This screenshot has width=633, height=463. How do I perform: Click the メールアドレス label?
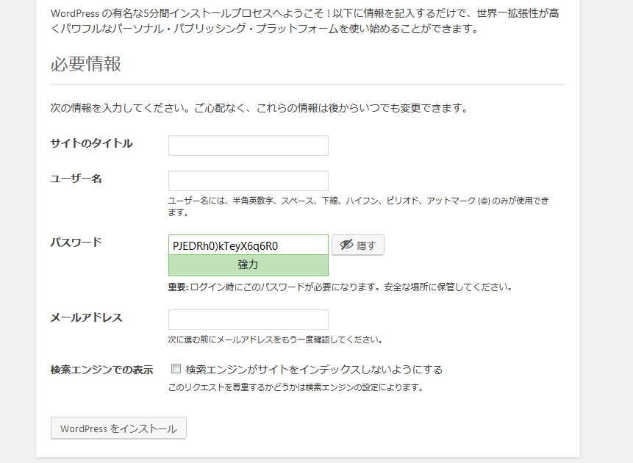pos(87,318)
